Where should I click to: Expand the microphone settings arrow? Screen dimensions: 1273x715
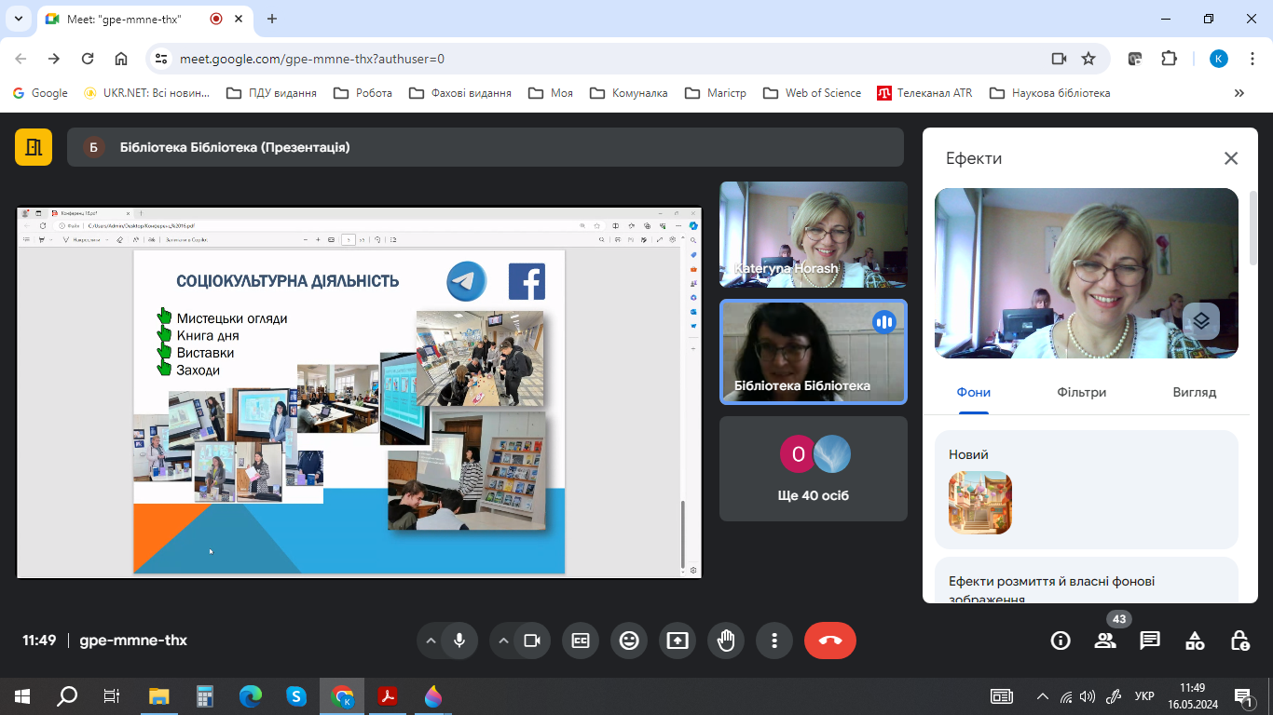tap(431, 641)
